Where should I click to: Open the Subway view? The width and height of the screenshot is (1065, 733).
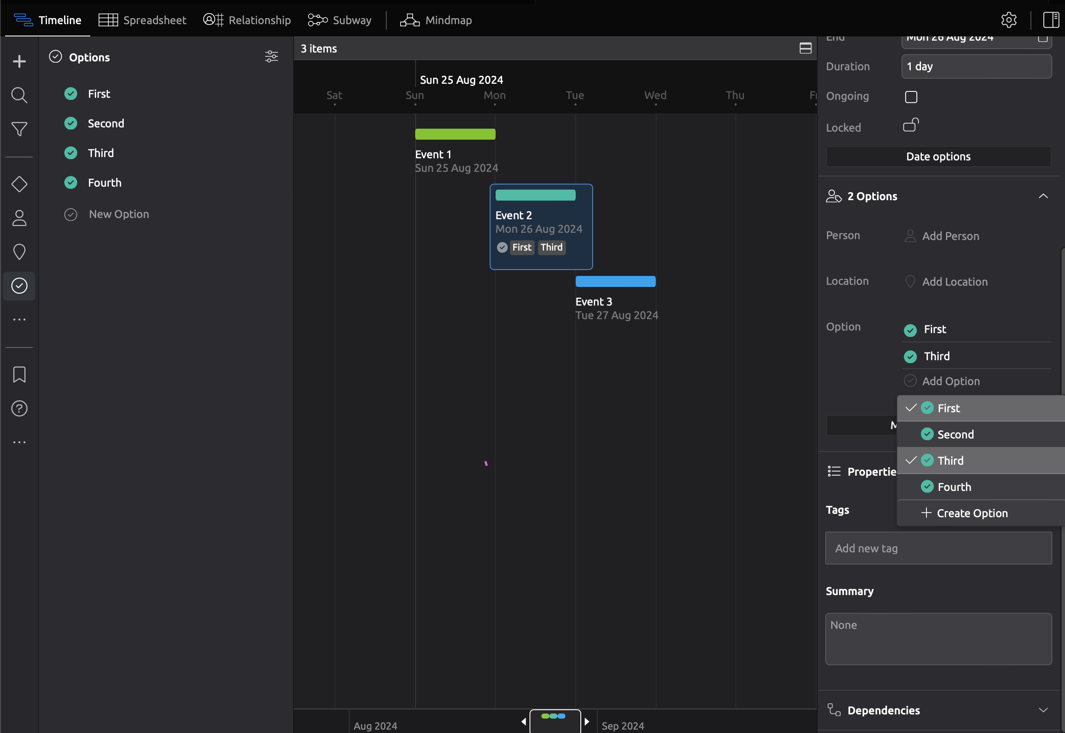pyautogui.click(x=339, y=20)
